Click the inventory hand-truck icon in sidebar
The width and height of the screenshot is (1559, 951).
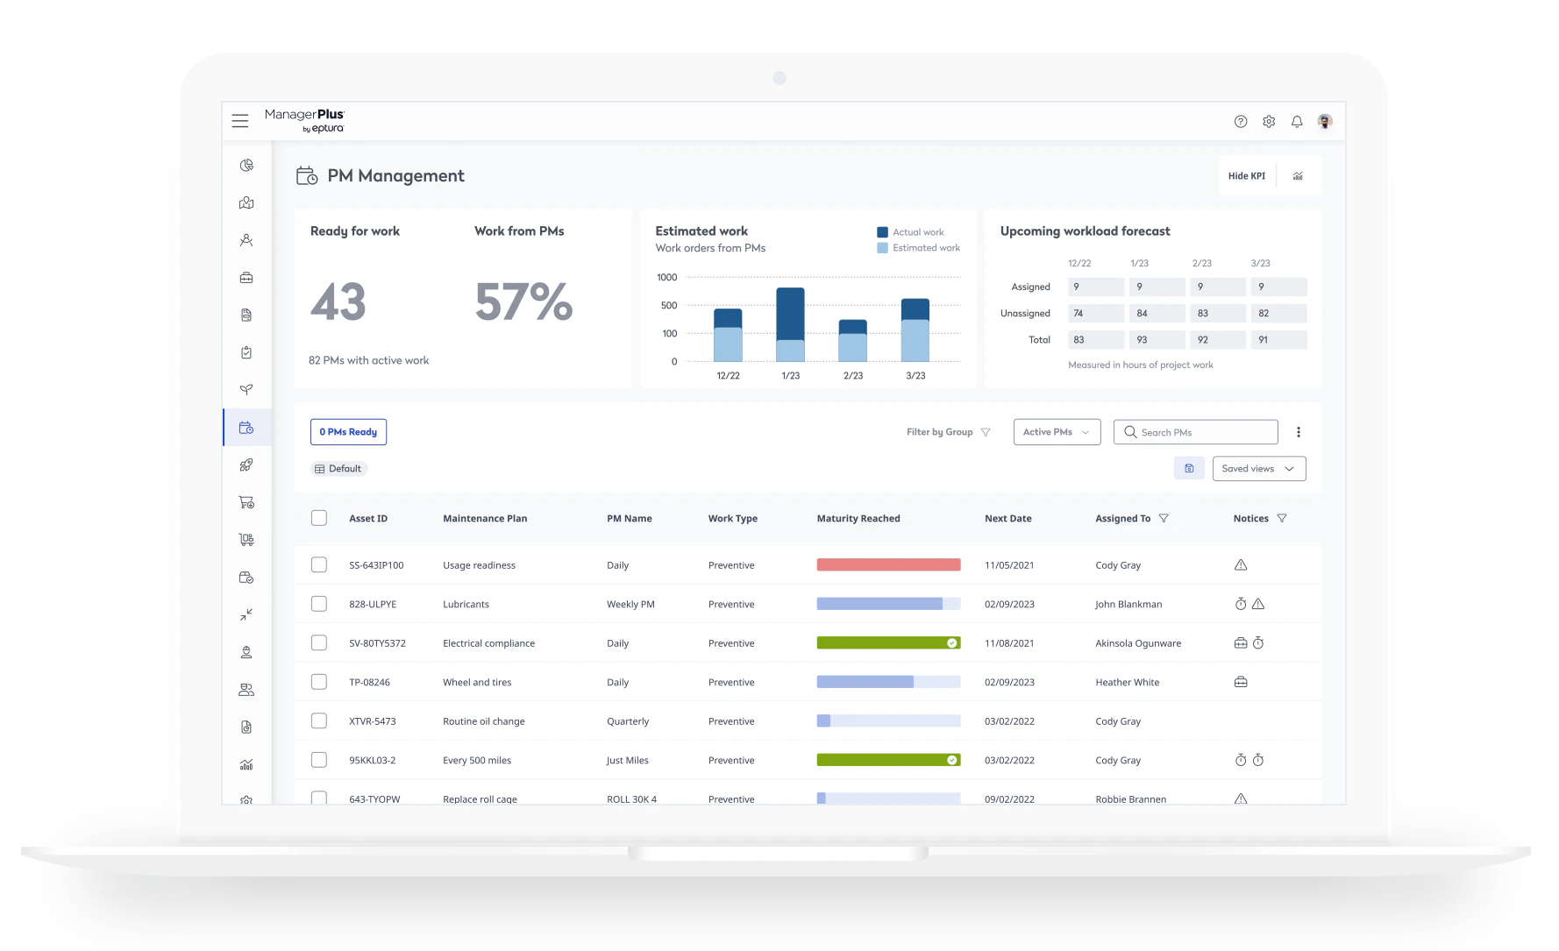(246, 538)
